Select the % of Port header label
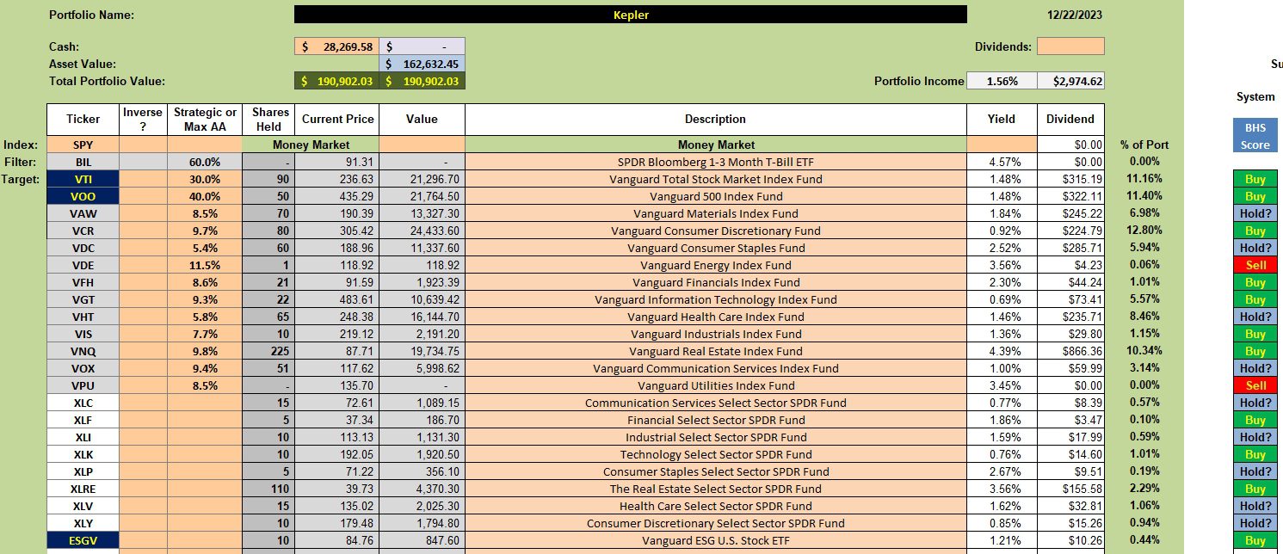Screen dimensions: 1283x554 (x=1144, y=145)
